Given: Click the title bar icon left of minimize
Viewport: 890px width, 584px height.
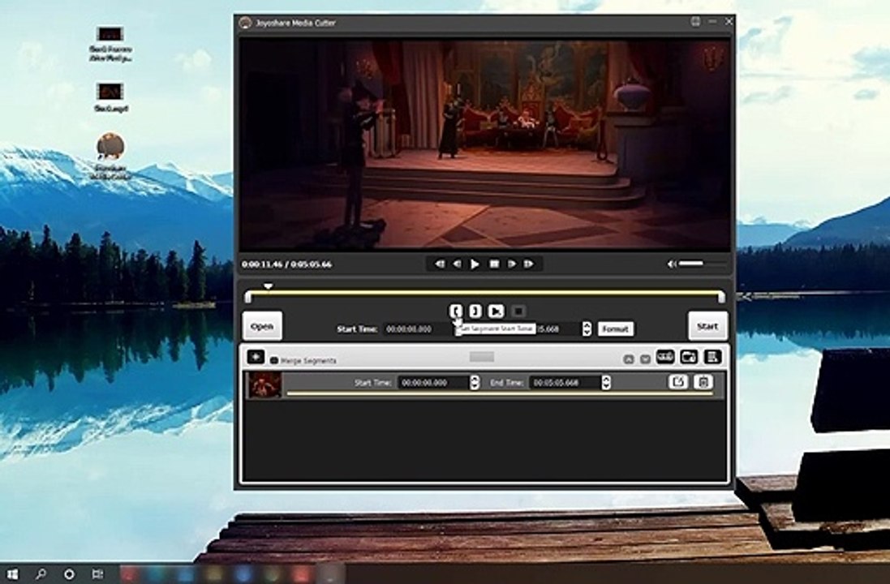Looking at the screenshot, I should point(696,22).
